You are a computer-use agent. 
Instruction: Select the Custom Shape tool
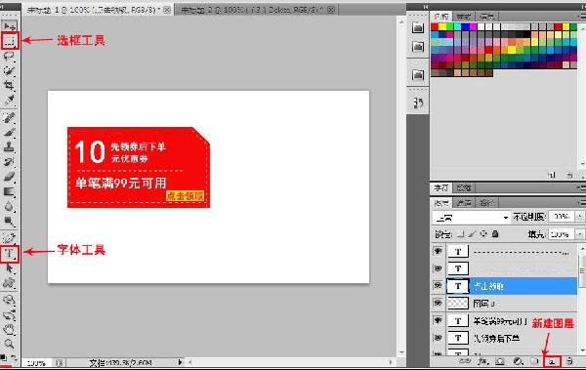pos(9,283)
